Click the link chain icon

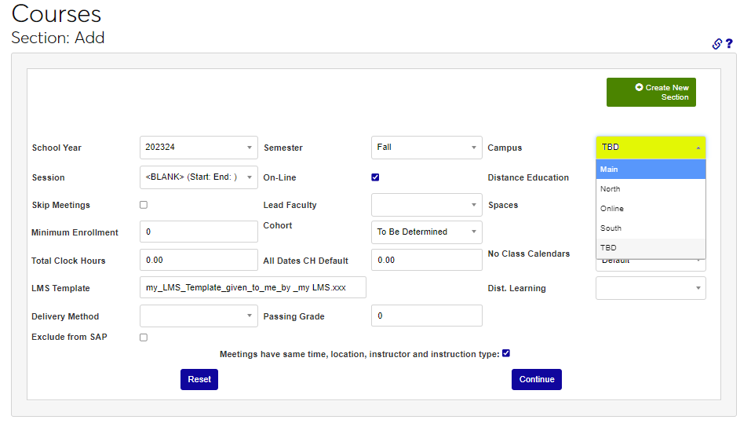[716, 44]
